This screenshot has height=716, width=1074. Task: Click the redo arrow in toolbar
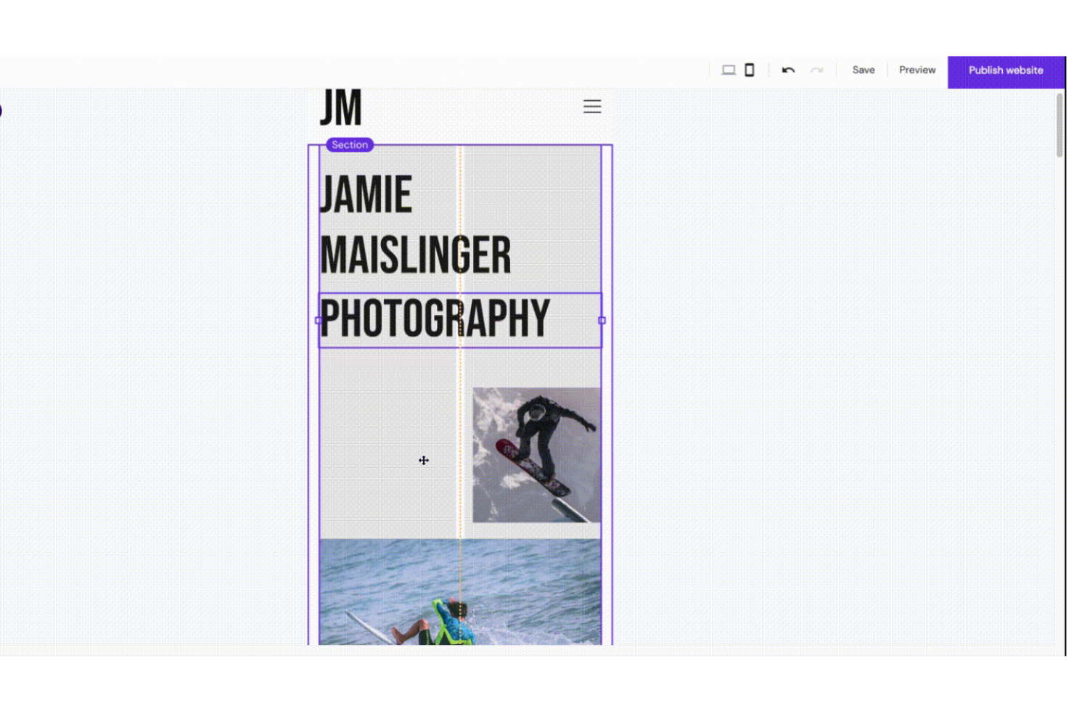(816, 70)
